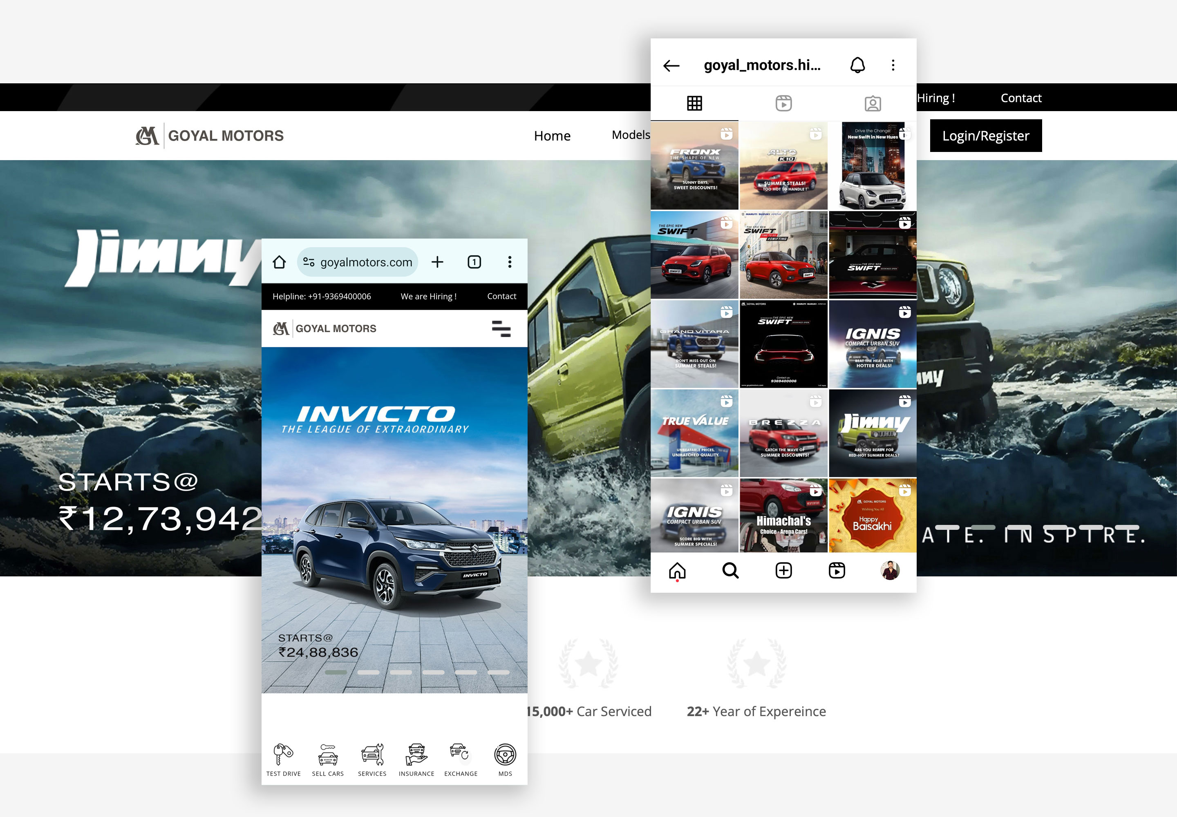Image resolution: width=1177 pixels, height=817 pixels.
Task: Open the Happy Baisakhi post
Action: tap(873, 516)
